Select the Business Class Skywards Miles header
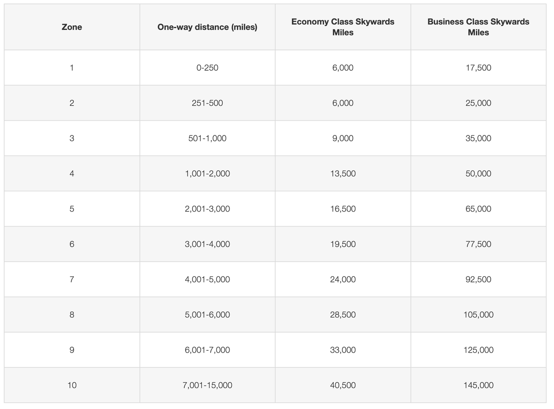Screen dimensions: 554x409 point(478,27)
